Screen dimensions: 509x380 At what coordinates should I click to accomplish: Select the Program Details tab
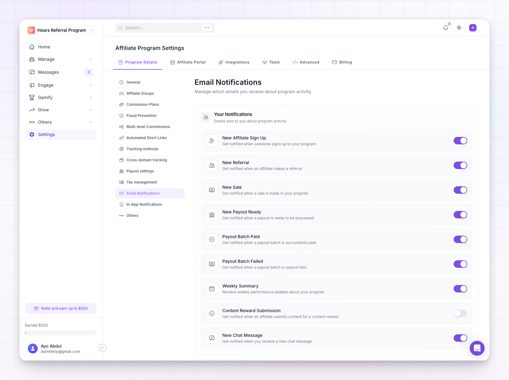(138, 62)
